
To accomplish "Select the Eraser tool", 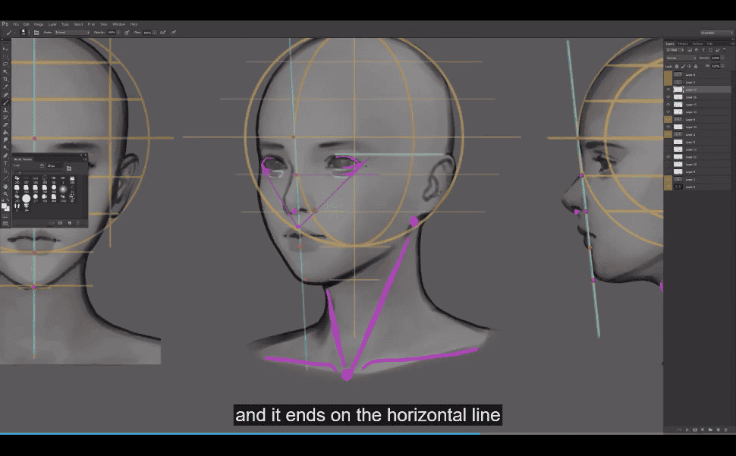I will pos(5,124).
